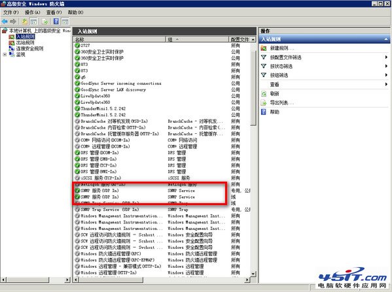
Task: Open the 操作(A) menu
Action: [x=33, y=12]
